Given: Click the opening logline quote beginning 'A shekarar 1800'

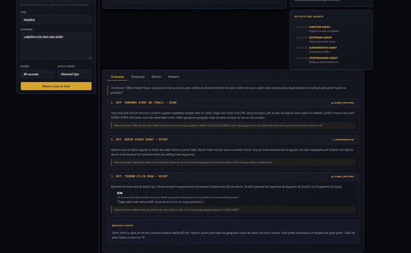Looking at the screenshot, I should (x=228, y=90).
